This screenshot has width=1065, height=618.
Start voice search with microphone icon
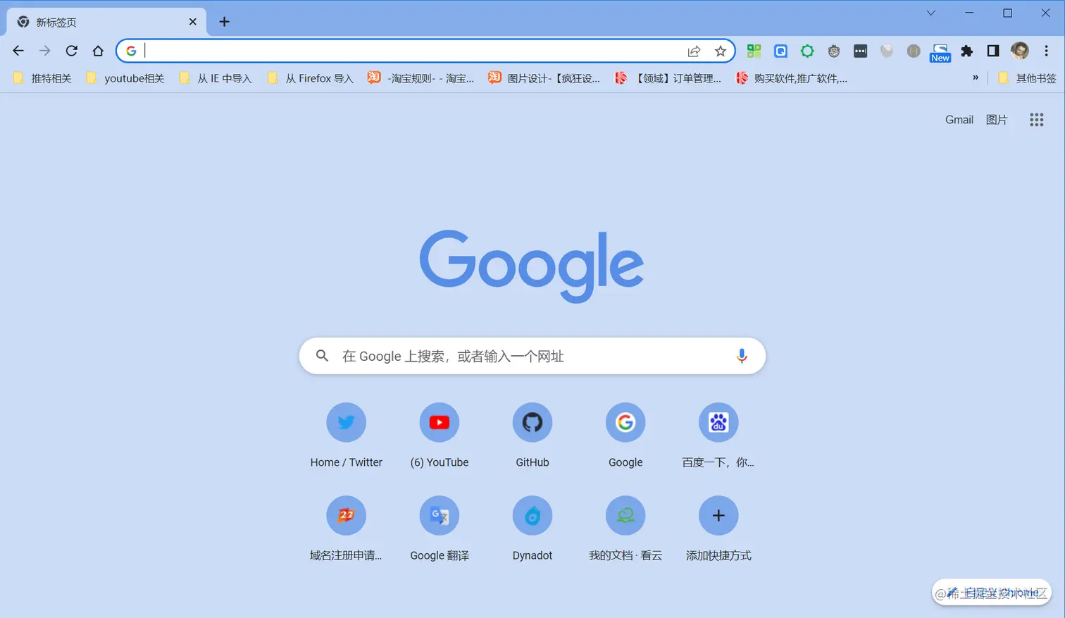pos(741,356)
